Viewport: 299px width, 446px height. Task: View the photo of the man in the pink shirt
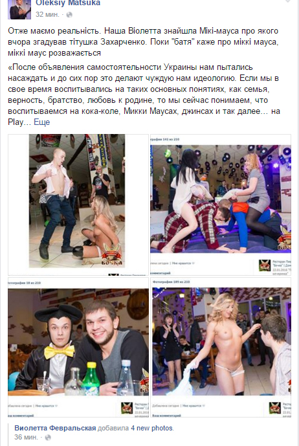77,201
